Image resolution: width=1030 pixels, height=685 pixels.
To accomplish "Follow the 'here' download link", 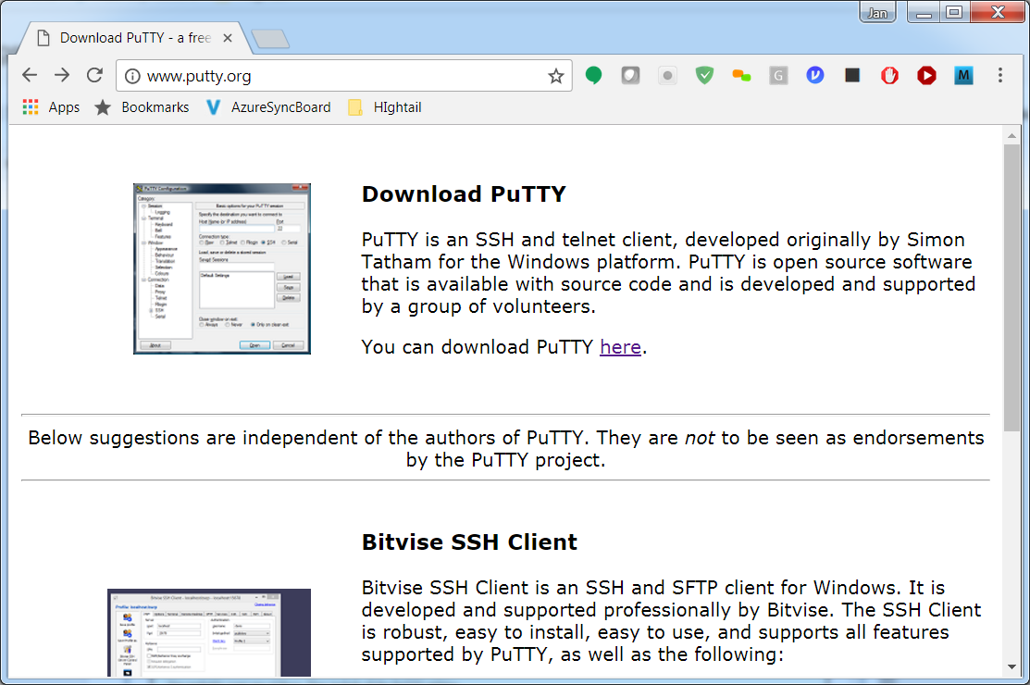I will tap(620, 347).
